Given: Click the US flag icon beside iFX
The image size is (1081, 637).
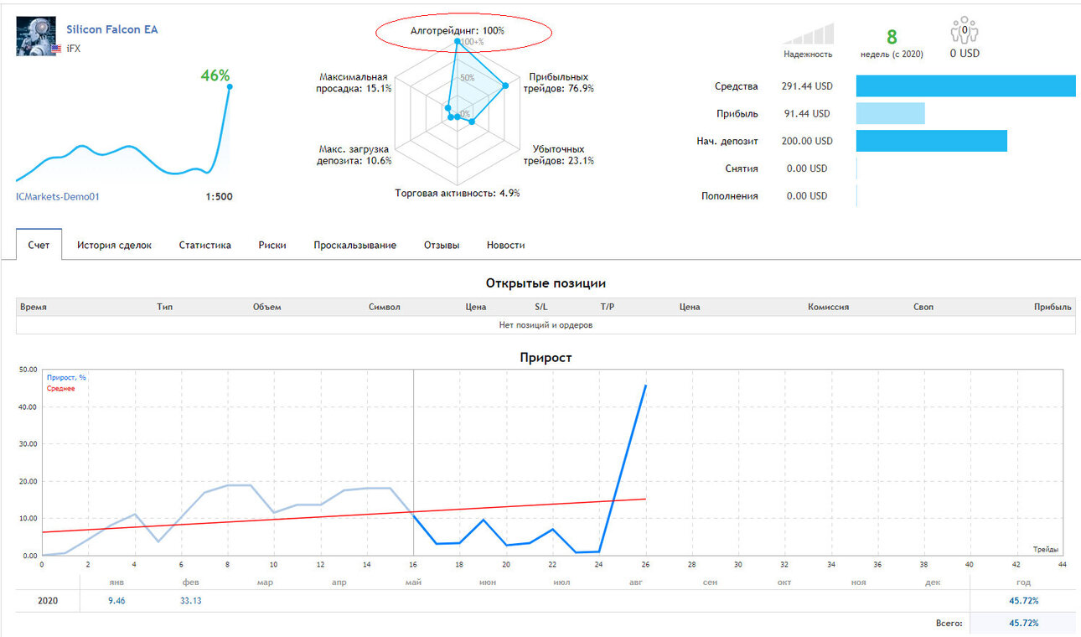Looking at the screenshot, I should pyautogui.click(x=55, y=49).
